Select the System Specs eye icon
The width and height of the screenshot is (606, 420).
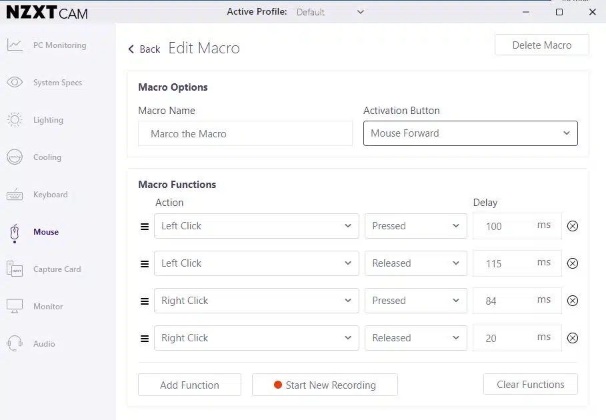tap(15, 82)
